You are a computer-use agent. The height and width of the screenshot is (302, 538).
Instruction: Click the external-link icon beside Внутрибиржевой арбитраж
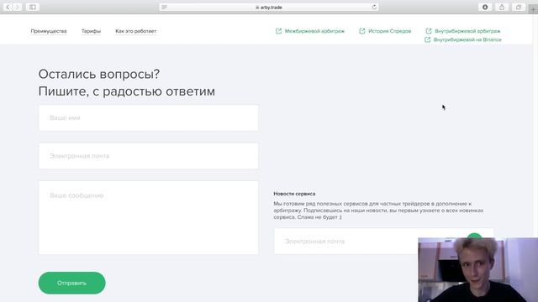[429, 31]
